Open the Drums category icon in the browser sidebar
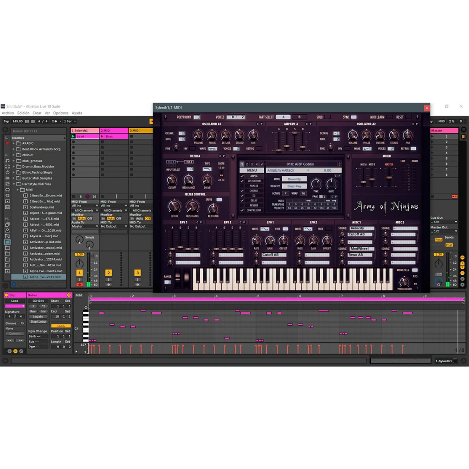This screenshot has width=469, height=469. tap(7, 166)
